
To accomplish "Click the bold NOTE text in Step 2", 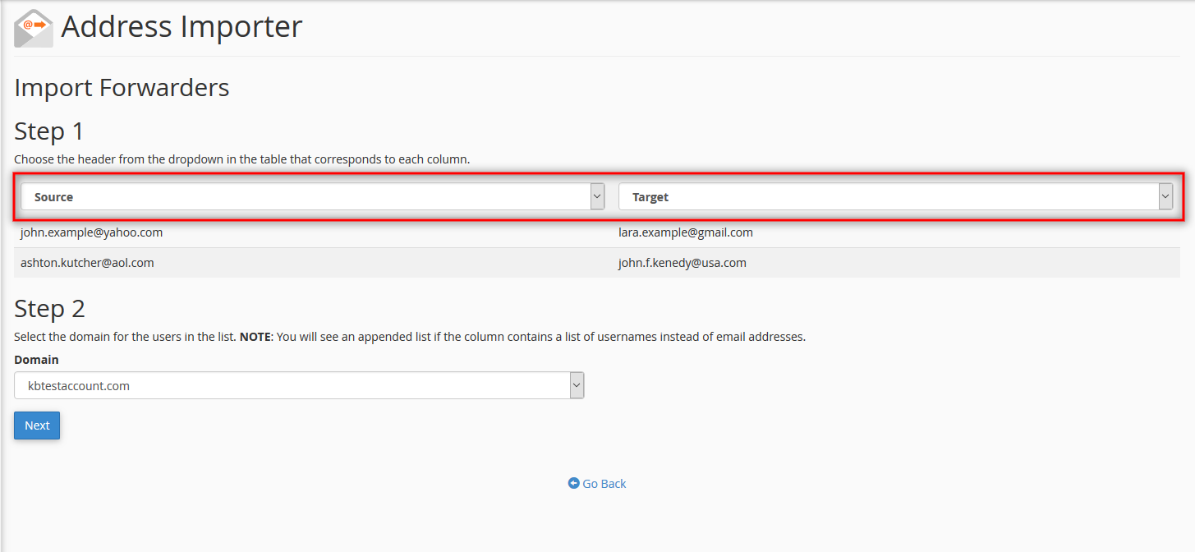I will (x=255, y=337).
